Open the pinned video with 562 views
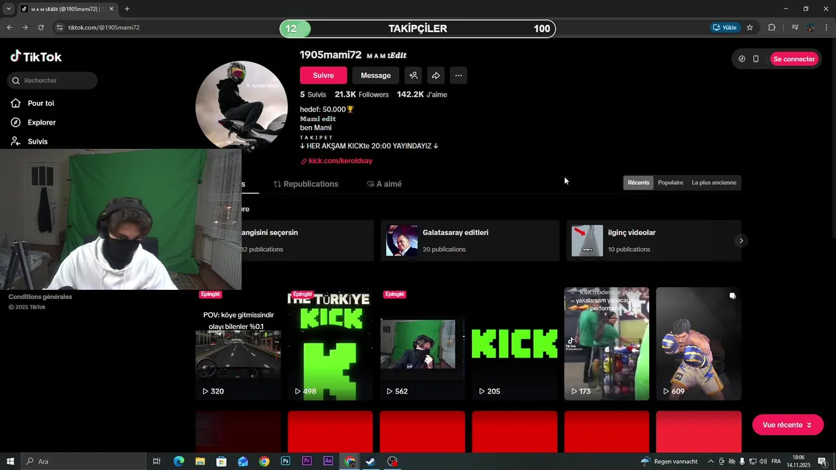The height and width of the screenshot is (470, 836). coord(422,343)
